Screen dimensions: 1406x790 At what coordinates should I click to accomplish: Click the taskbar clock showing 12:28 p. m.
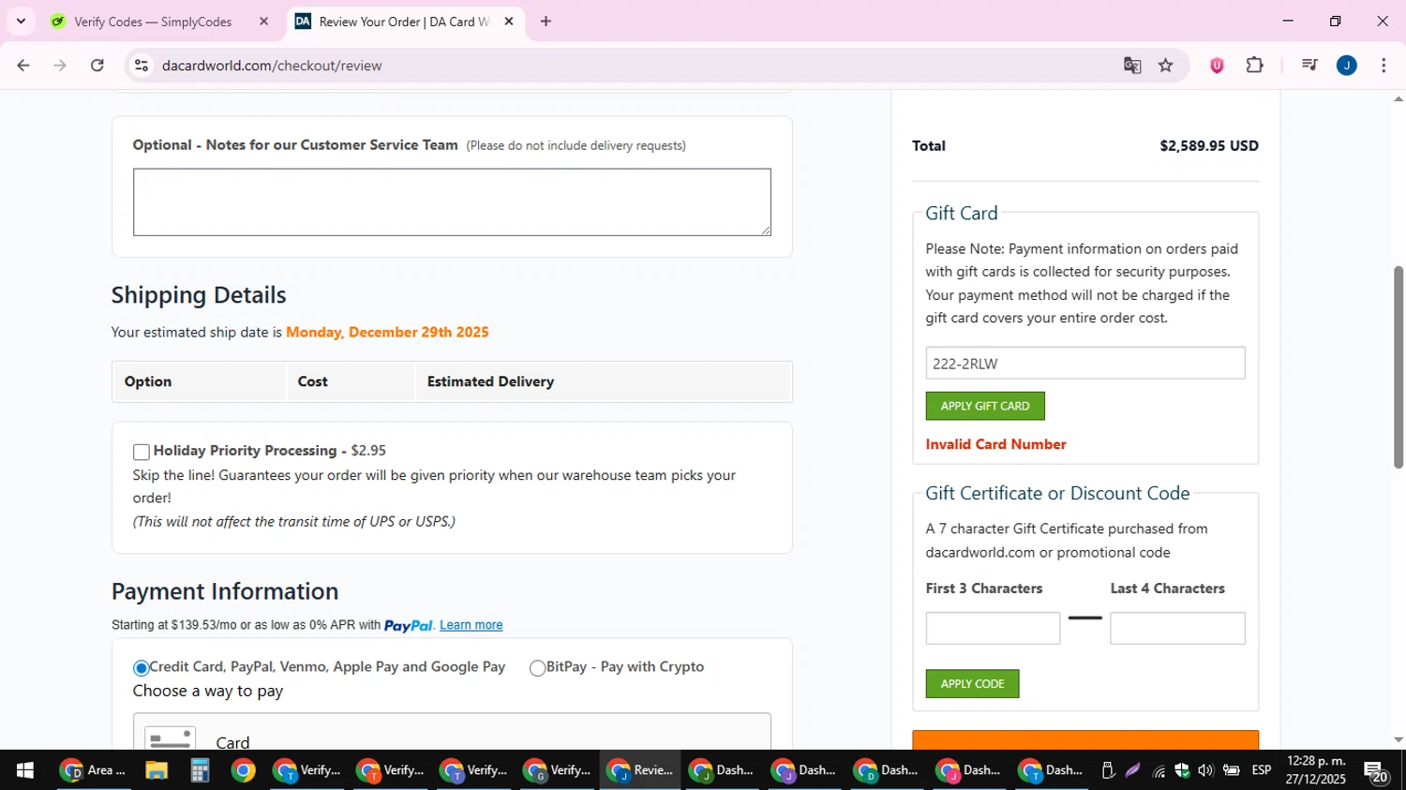(1315, 770)
